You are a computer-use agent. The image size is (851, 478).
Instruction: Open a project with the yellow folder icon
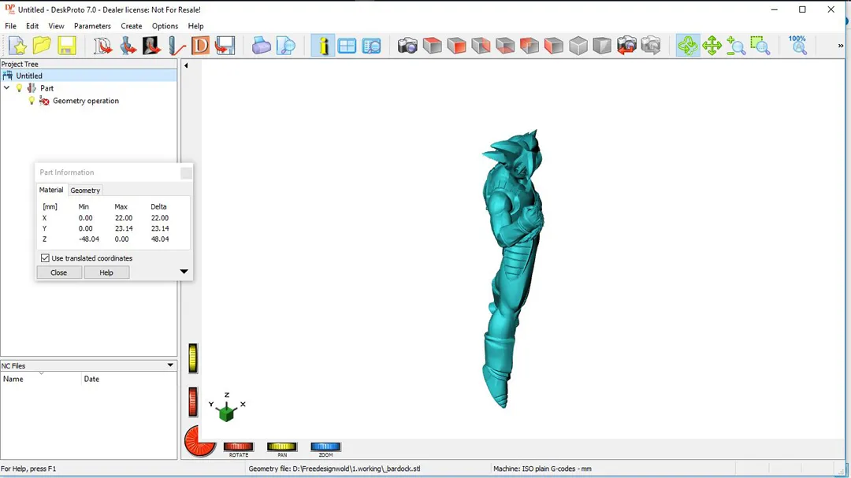click(x=42, y=46)
